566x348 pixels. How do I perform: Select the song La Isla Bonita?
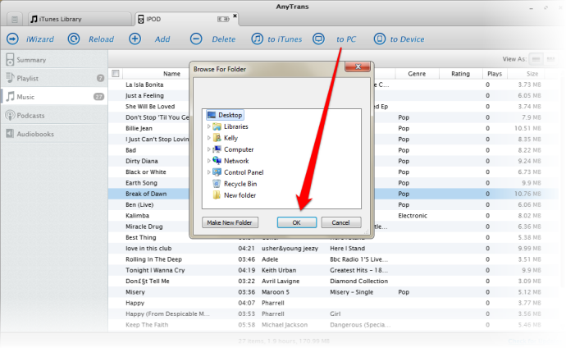144,85
